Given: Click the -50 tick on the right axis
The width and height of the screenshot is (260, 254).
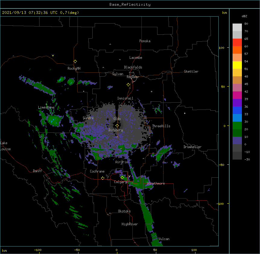Looking at the screenshot, I should tap(221, 165).
